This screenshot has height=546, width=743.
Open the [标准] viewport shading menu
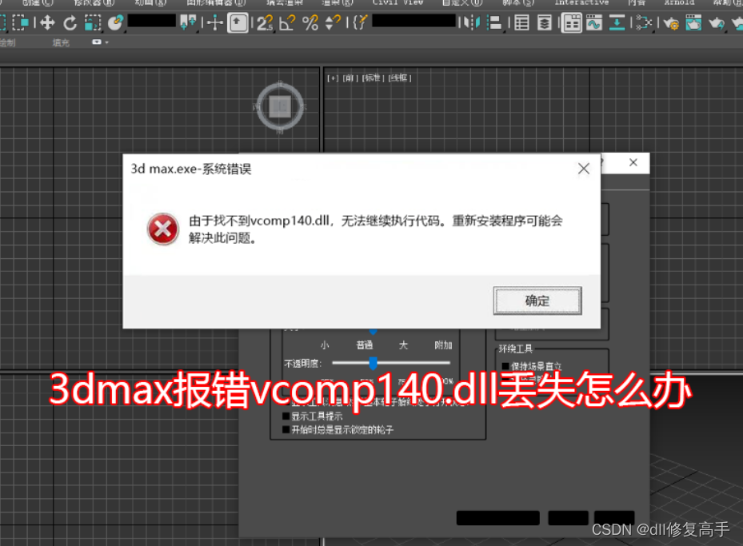(x=373, y=78)
